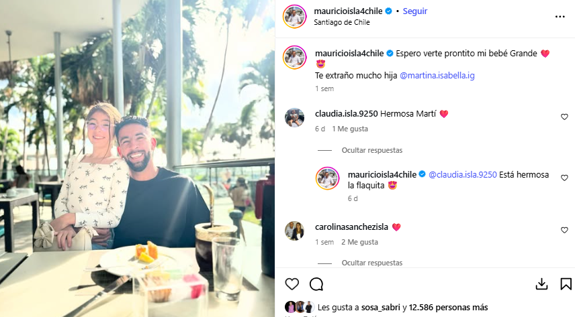The width and height of the screenshot is (575, 317).
Task: Click the post photo of father and daughter
Action: (137, 158)
